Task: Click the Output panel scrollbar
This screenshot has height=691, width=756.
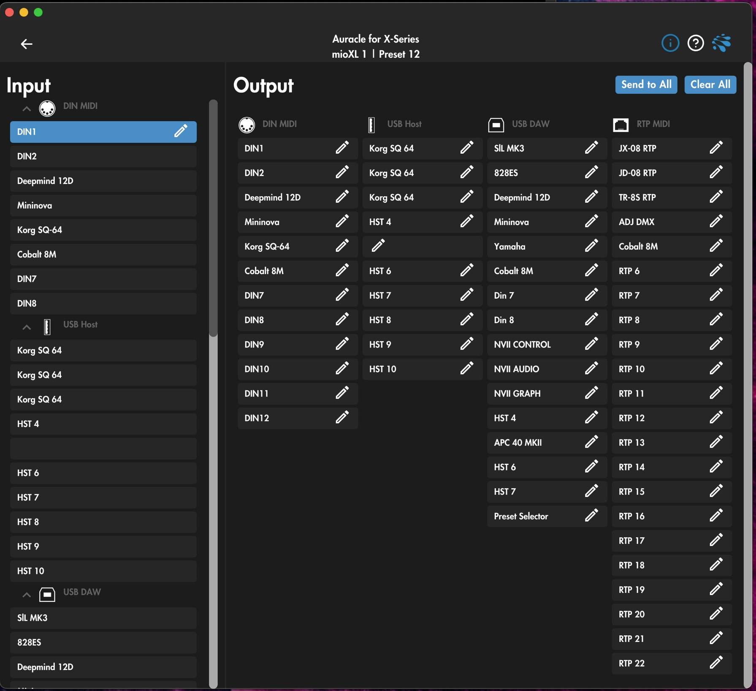Action: (748, 375)
